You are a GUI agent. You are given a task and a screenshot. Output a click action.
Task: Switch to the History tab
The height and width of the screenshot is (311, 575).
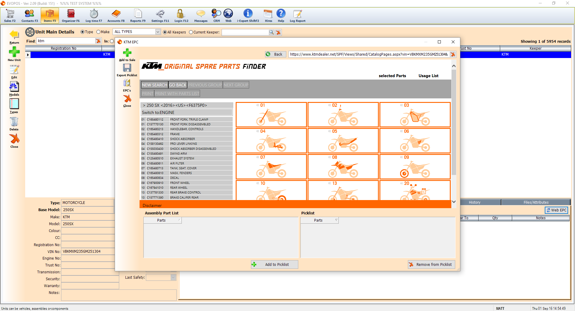(x=475, y=202)
